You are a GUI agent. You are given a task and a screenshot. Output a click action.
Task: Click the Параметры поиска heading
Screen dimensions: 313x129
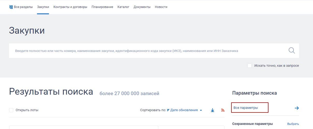tap(254, 93)
